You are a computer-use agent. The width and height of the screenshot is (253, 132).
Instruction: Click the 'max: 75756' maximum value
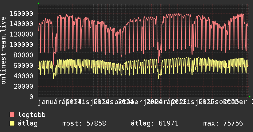point(223,123)
